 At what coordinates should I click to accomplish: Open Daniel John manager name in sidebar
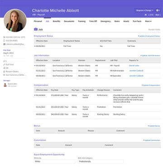point(12,84)
